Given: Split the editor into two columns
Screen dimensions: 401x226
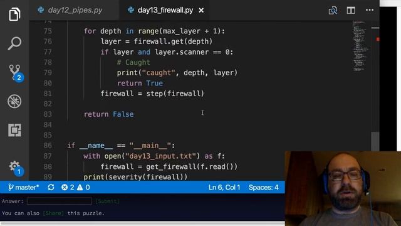Looking at the screenshot, I should [351, 10].
